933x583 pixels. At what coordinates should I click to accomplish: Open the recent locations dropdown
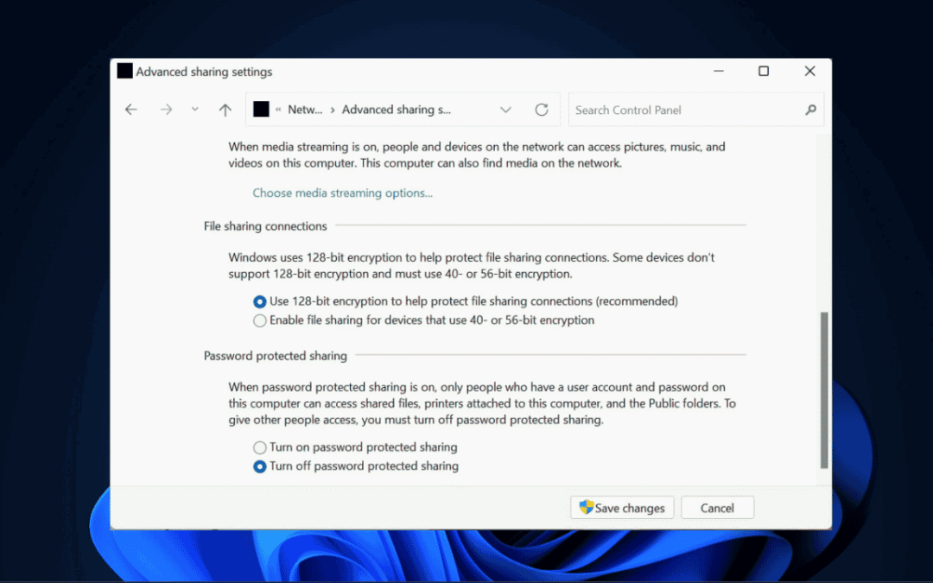coord(194,110)
